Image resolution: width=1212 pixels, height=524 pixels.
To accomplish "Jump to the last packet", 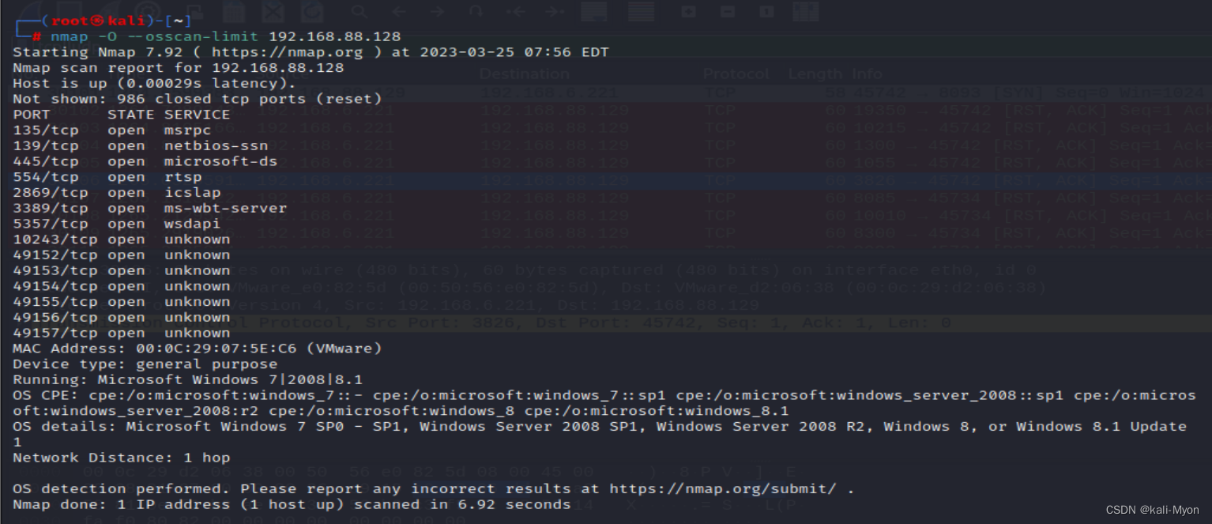I will (x=555, y=12).
